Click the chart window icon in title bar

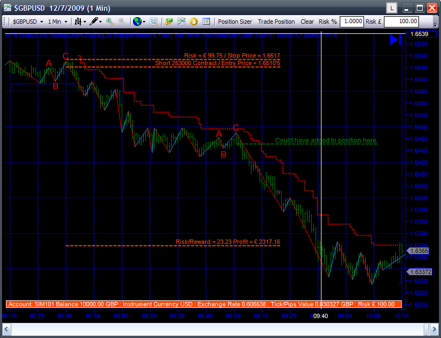pos(8,8)
